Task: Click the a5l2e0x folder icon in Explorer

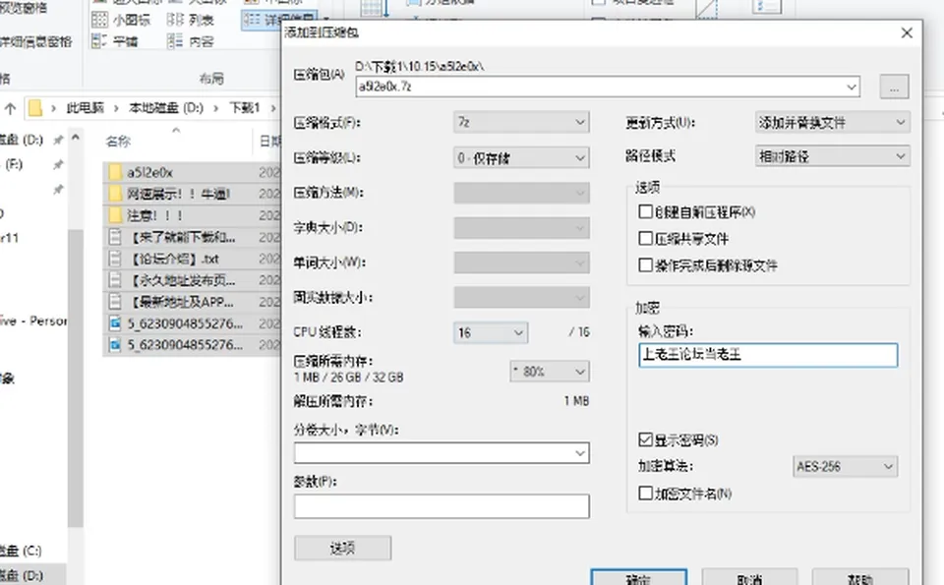Action: pos(115,173)
